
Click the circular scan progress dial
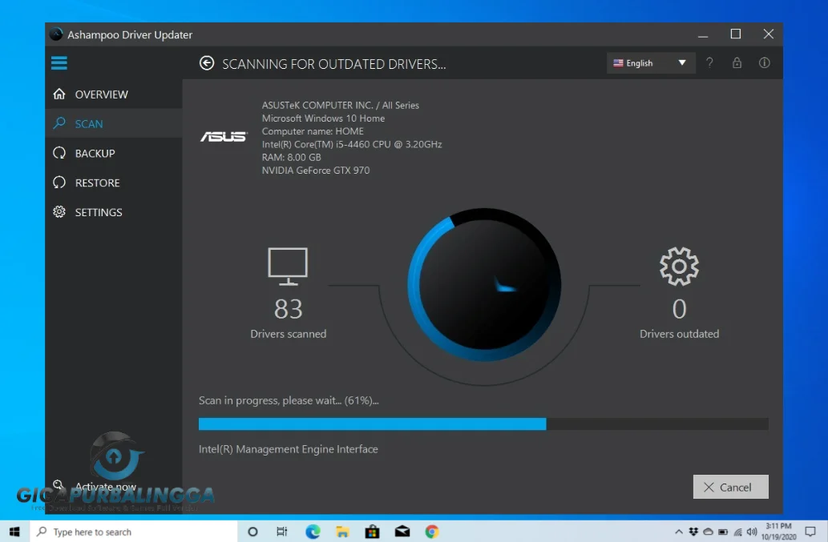[484, 285]
